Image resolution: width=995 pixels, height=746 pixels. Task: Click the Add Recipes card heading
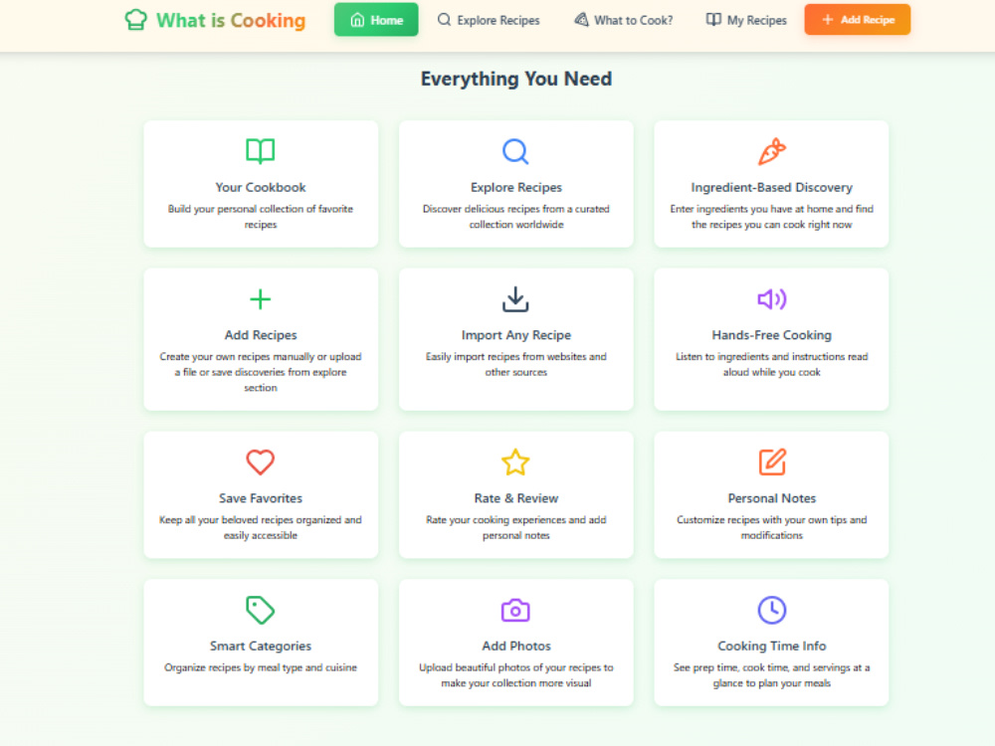[260, 335]
